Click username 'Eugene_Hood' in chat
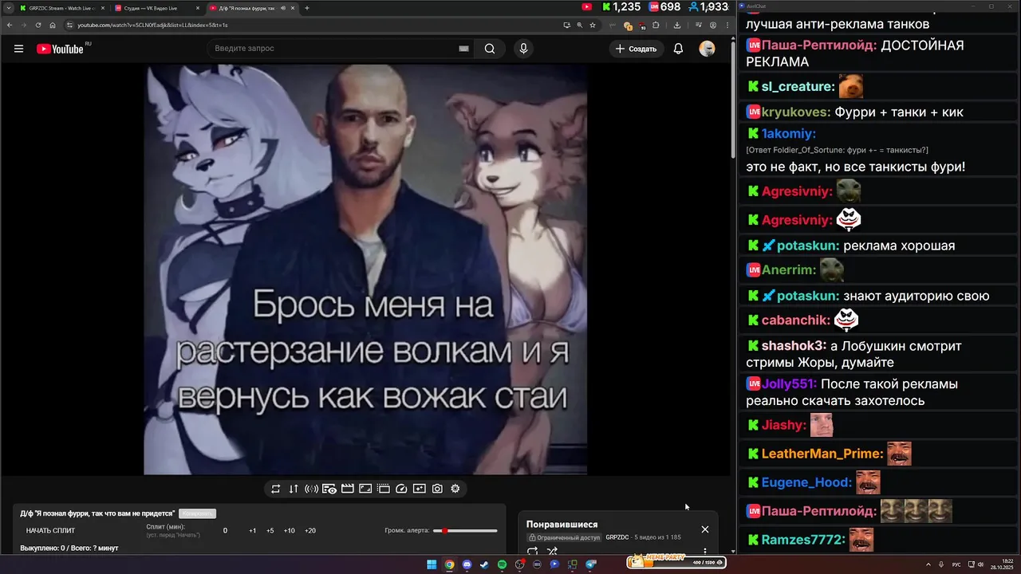Screen dimensions: 1021x574 pos(806,482)
